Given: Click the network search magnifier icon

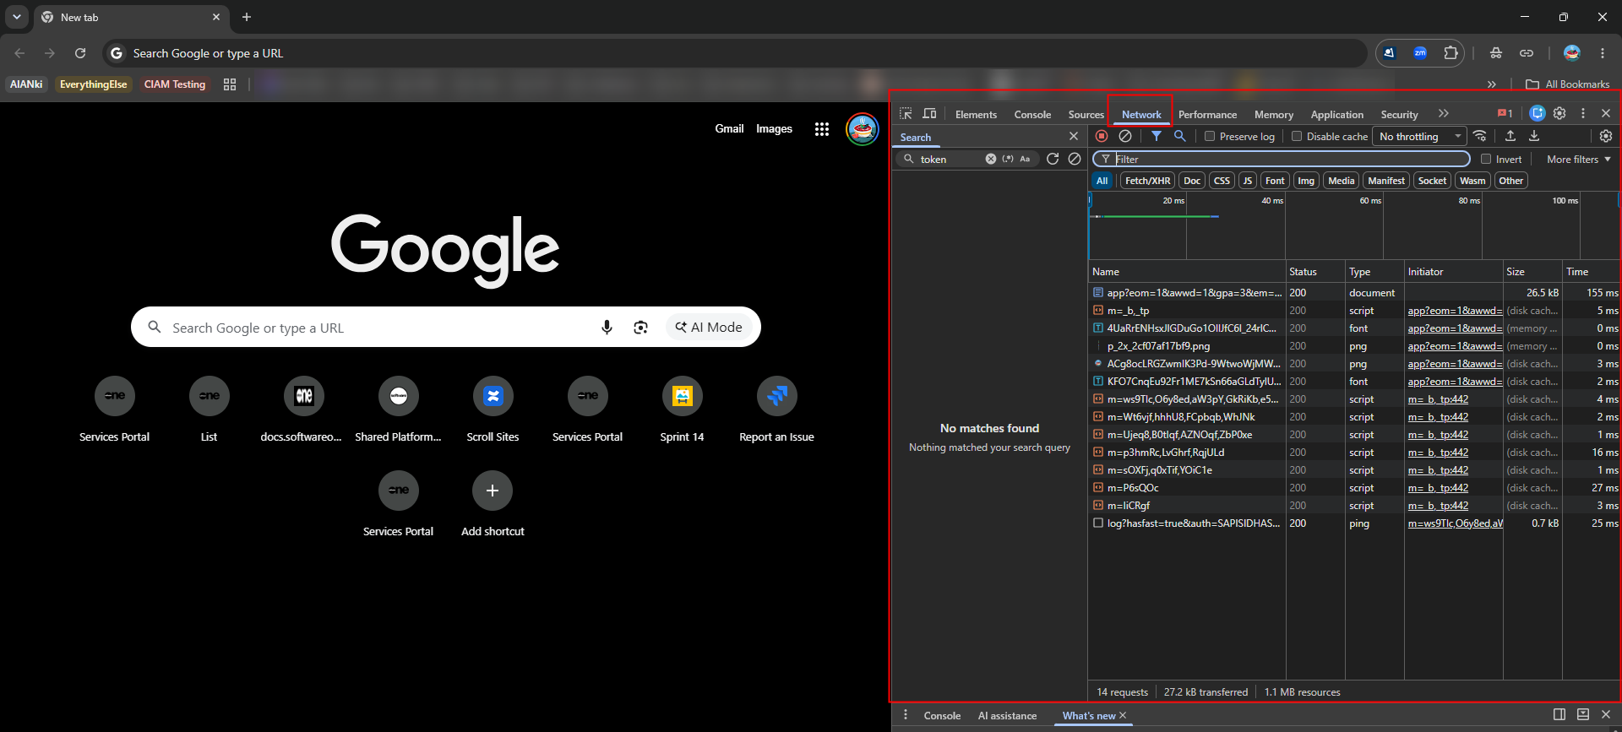Looking at the screenshot, I should coord(1180,136).
